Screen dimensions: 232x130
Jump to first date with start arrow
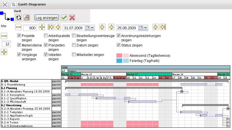[51, 27]
